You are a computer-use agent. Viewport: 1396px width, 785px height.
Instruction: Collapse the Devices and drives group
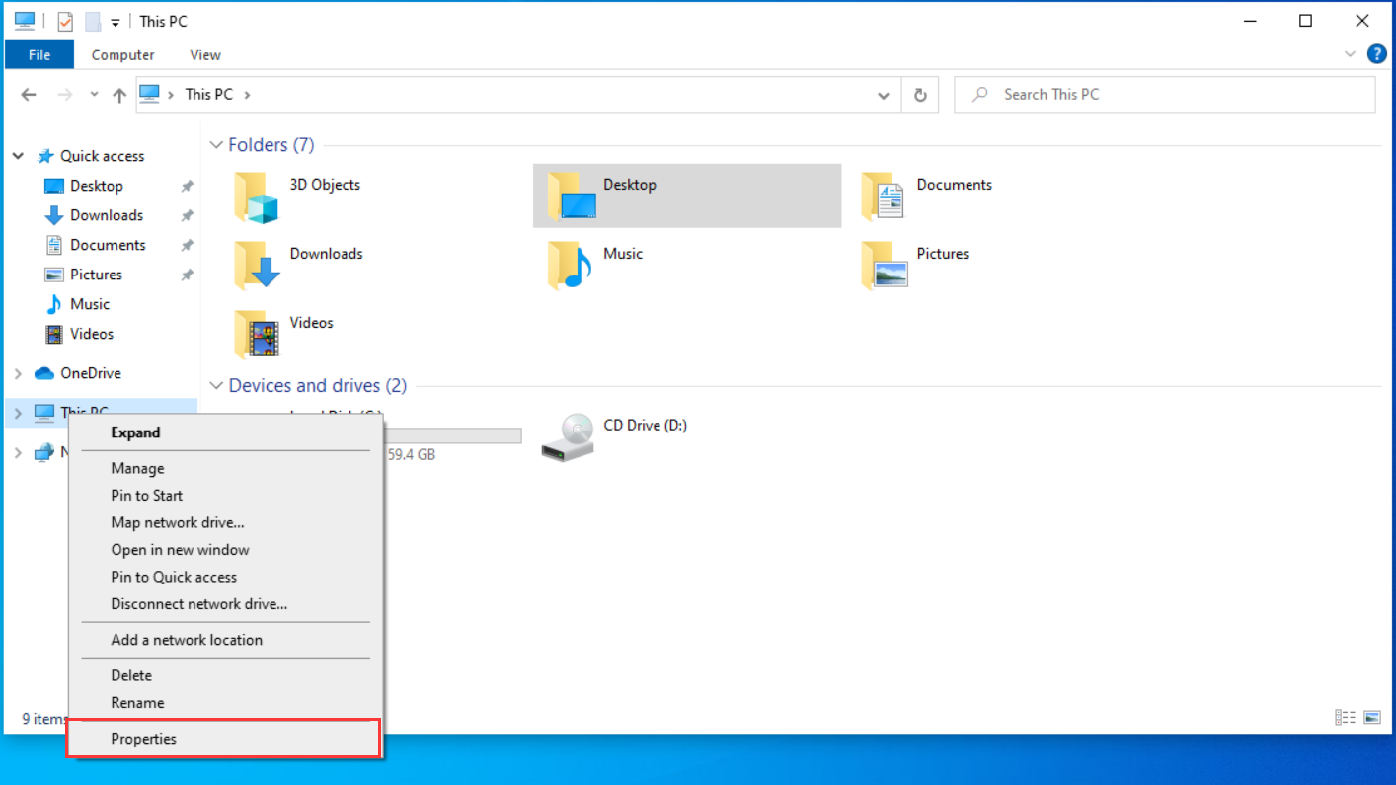(x=216, y=386)
